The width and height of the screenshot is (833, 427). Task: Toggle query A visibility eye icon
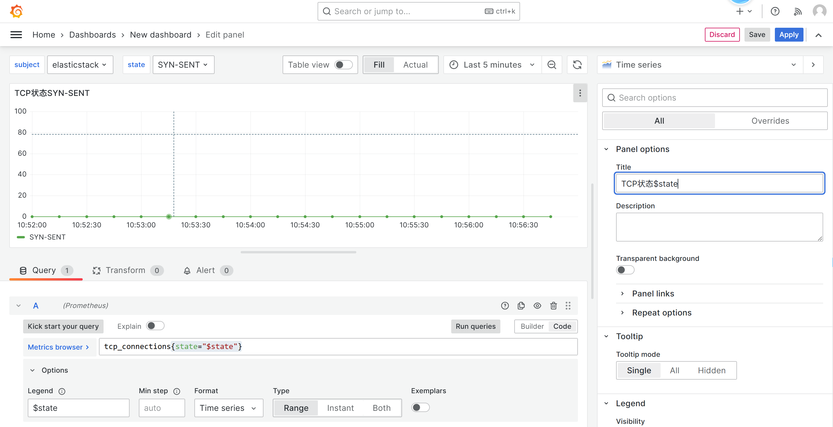[x=537, y=306]
